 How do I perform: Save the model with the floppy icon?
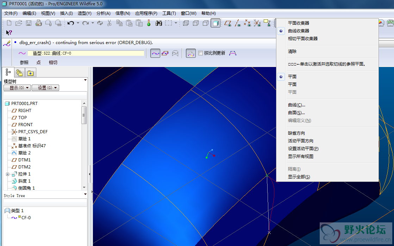coord(29,23)
